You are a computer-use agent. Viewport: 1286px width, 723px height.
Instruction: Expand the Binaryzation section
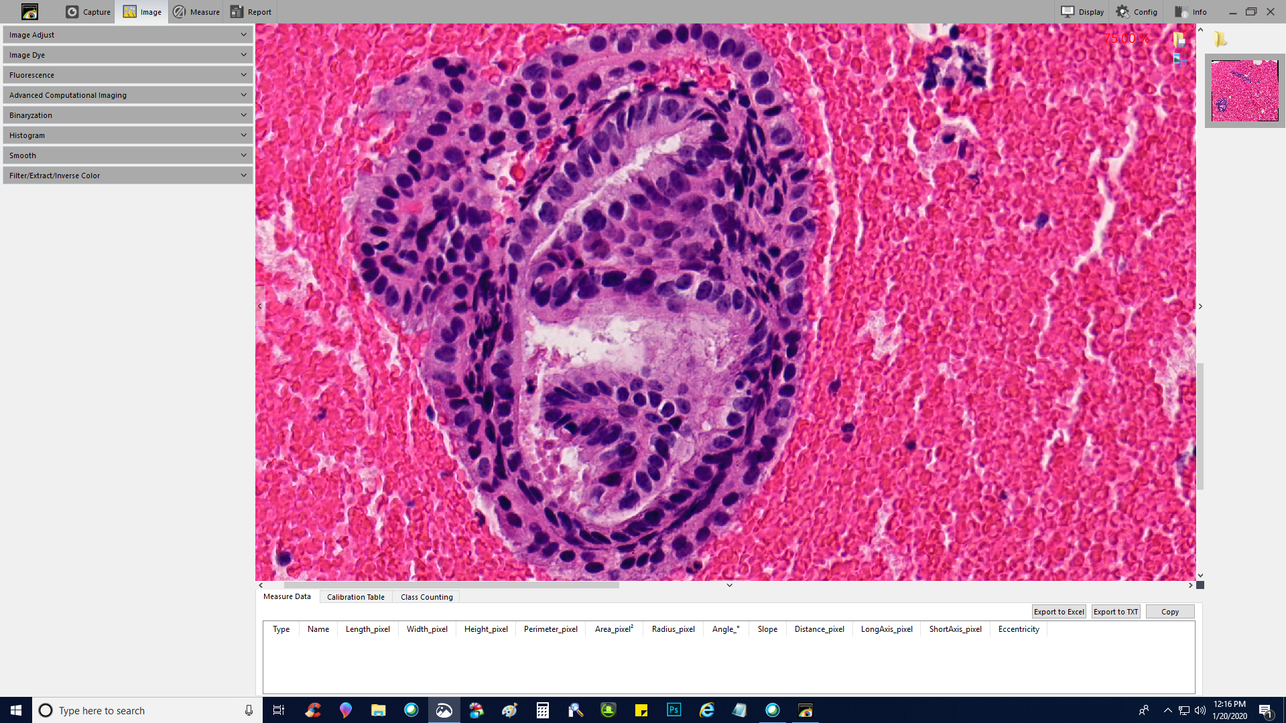click(127, 115)
